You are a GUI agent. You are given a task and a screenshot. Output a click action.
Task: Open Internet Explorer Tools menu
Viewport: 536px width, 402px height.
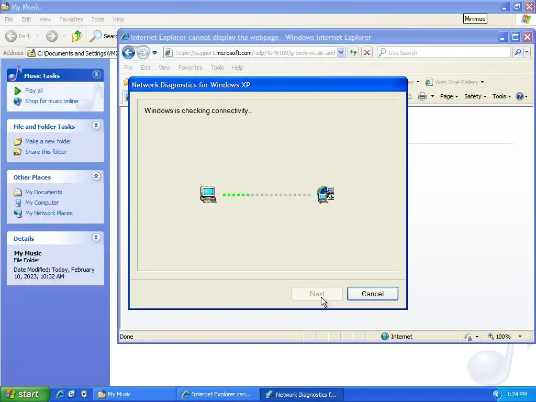tap(217, 68)
